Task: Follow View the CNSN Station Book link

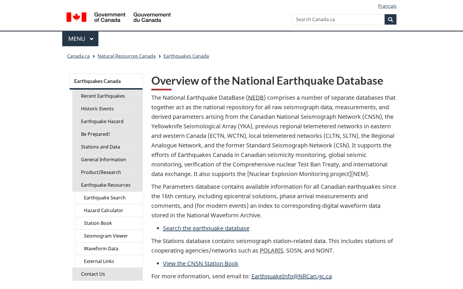Action: pos(201,264)
